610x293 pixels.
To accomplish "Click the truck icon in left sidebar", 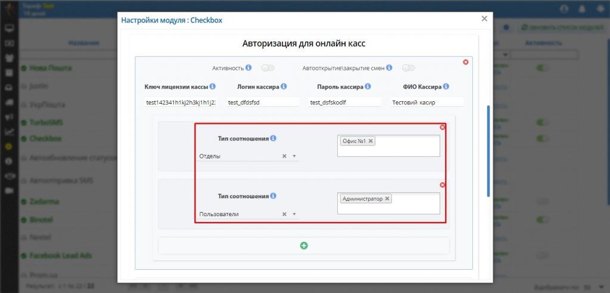I will pos(10,102).
